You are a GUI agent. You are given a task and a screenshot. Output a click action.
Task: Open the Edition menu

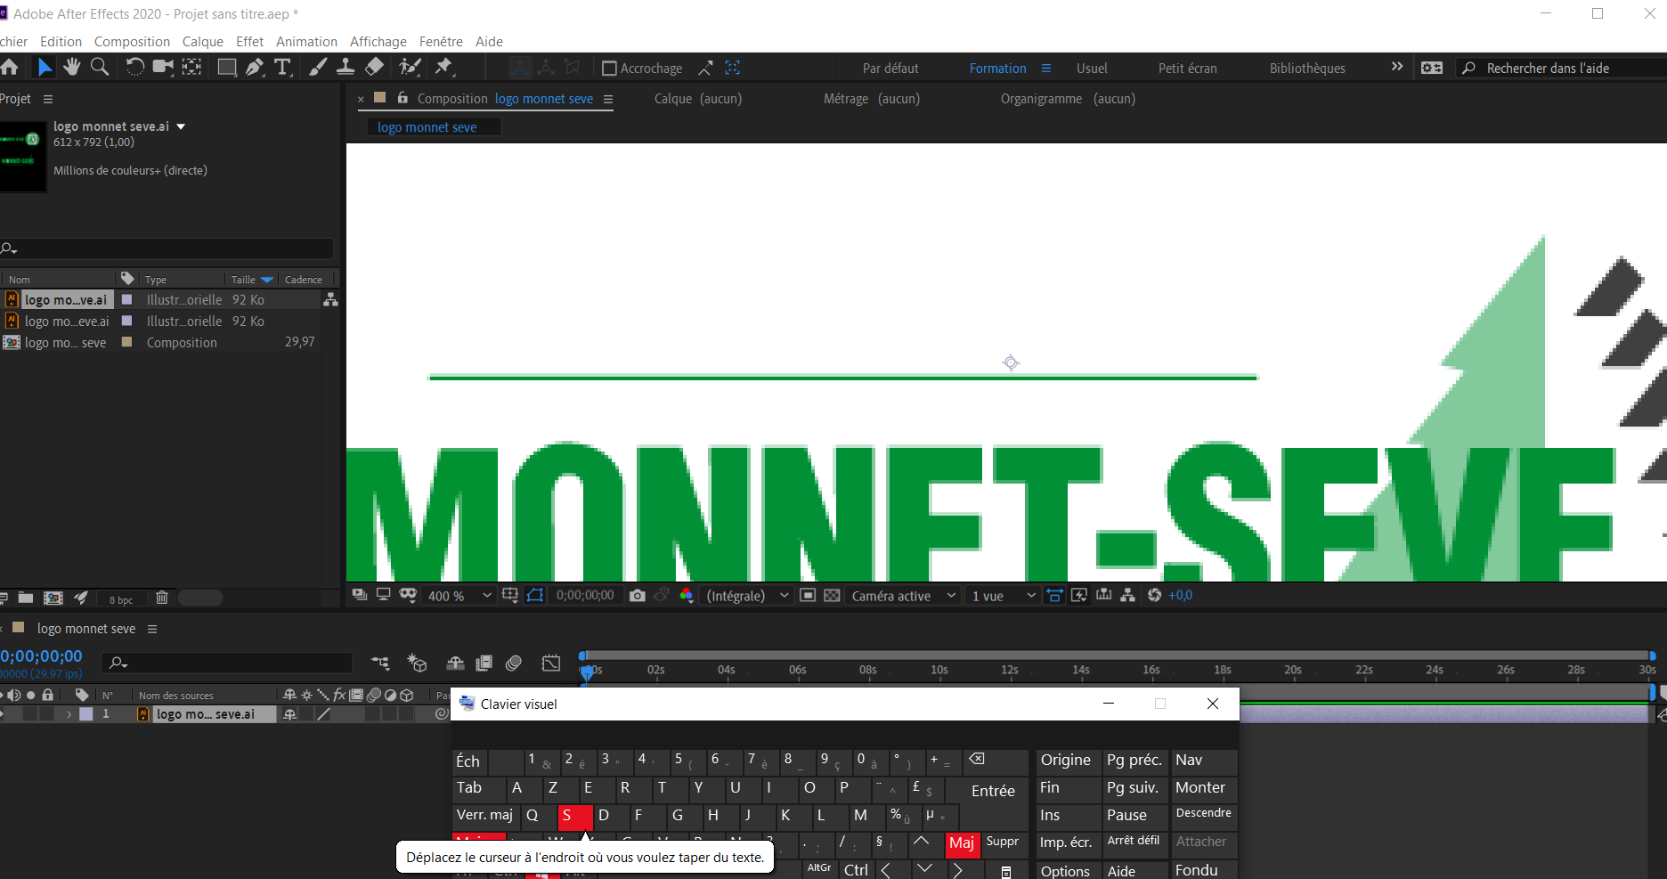pos(61,42)
